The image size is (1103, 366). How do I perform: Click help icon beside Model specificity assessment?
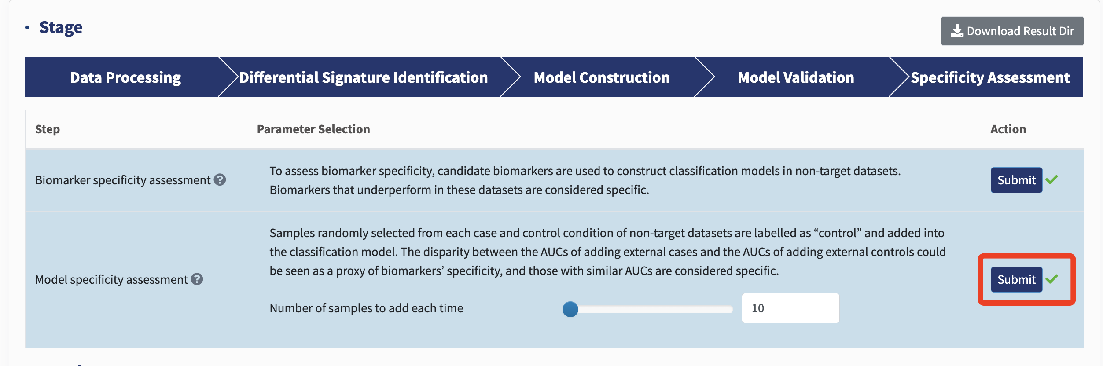point(197,279)
